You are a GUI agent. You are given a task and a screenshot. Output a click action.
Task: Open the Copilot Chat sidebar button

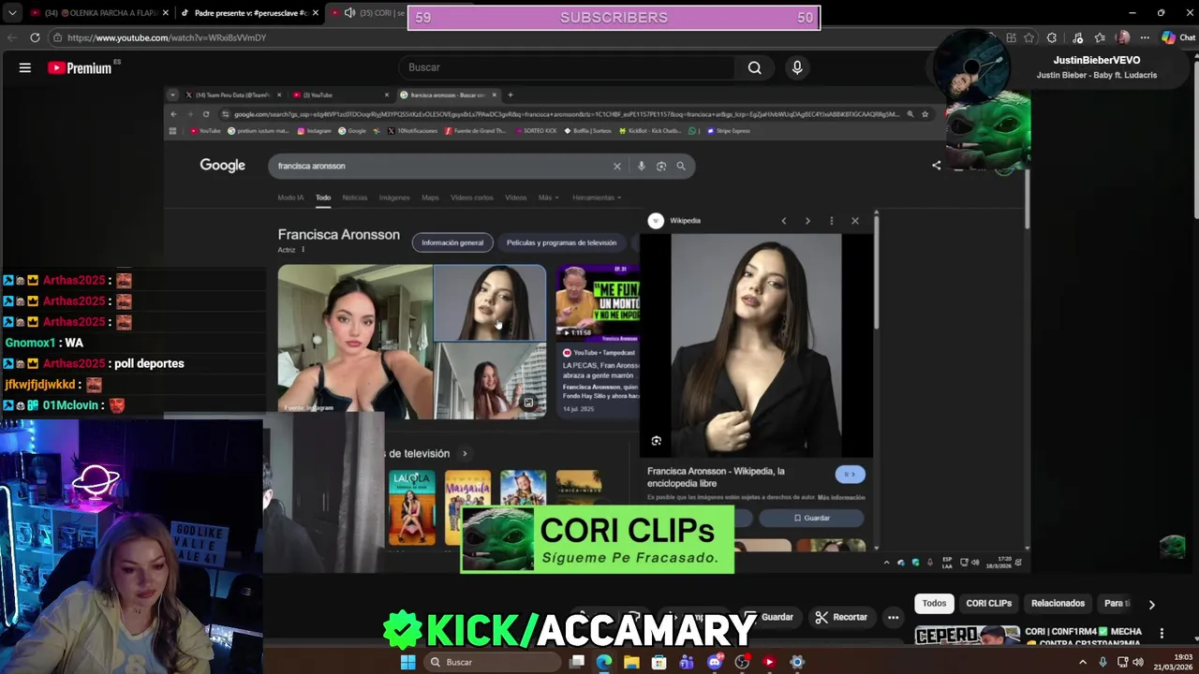[x=1178, y=37]
